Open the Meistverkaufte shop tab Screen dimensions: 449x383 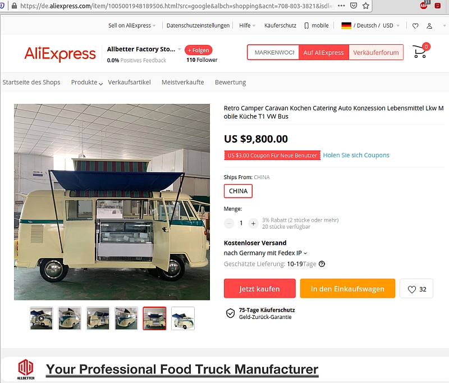[183, 83]
